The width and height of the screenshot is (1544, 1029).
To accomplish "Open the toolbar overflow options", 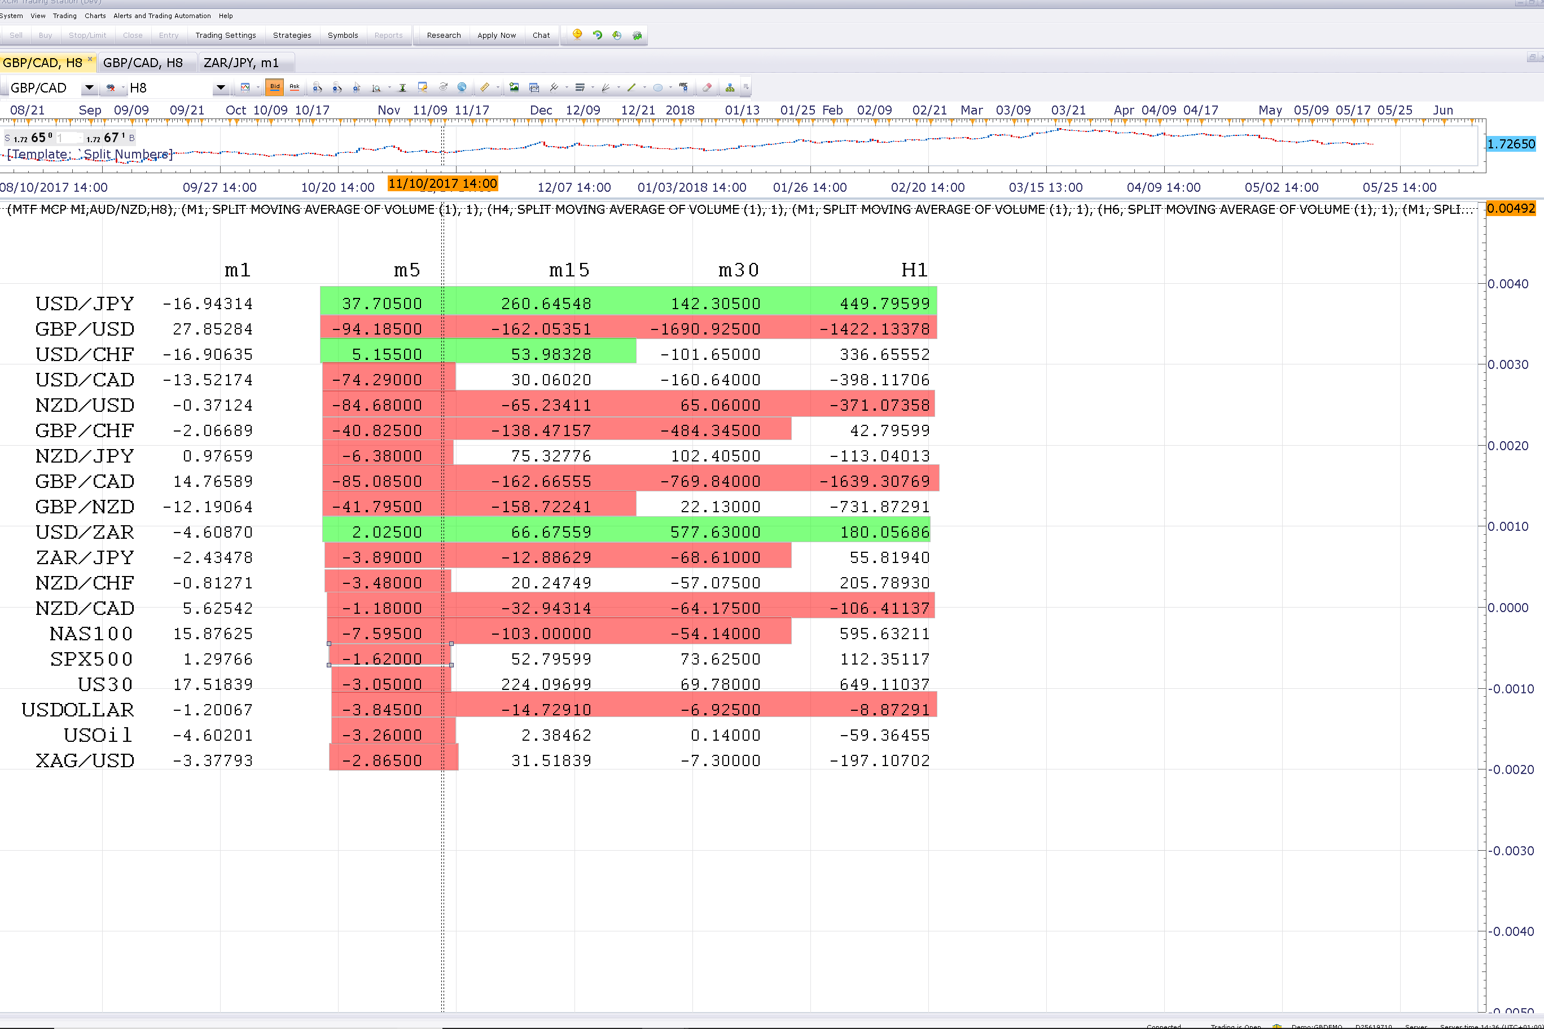I will [x=745, y=87].
